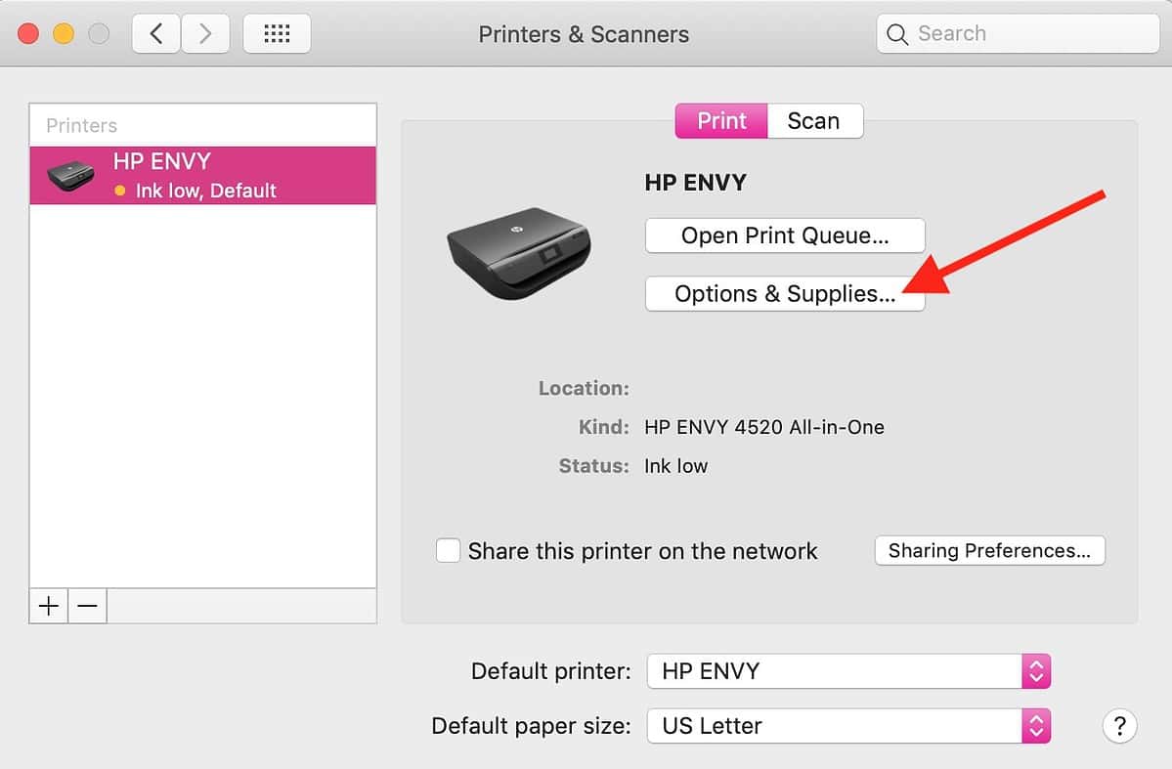The width and height of the screenshot is (1172, 769).
Task: Enable Share this printer on the network
Action: 448,550
